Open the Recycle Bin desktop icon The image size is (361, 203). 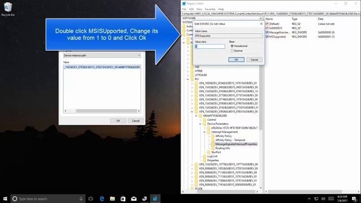[x=8, y=9]
